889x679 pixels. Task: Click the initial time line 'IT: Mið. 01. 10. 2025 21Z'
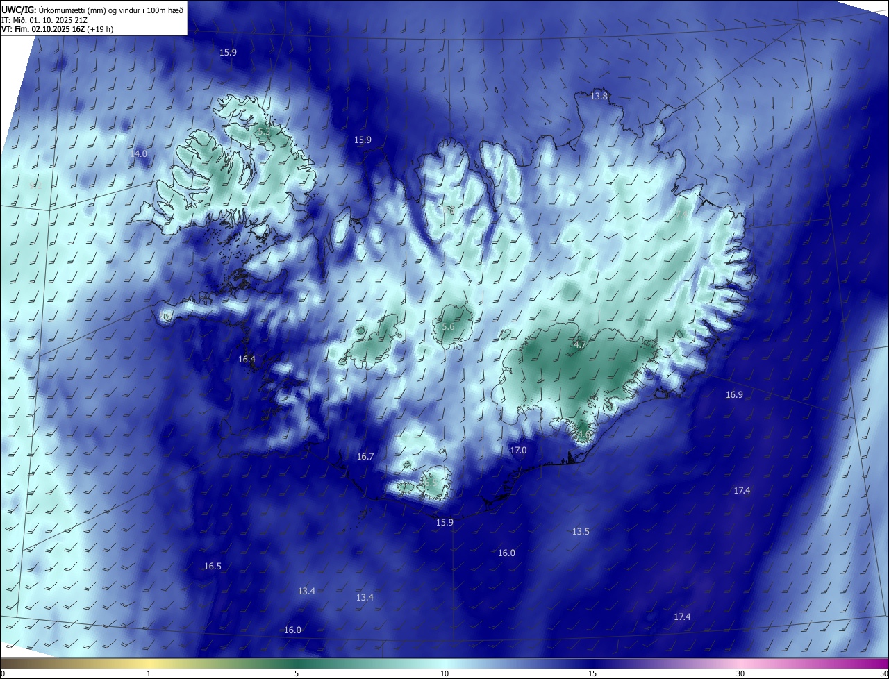click(44, 19)
